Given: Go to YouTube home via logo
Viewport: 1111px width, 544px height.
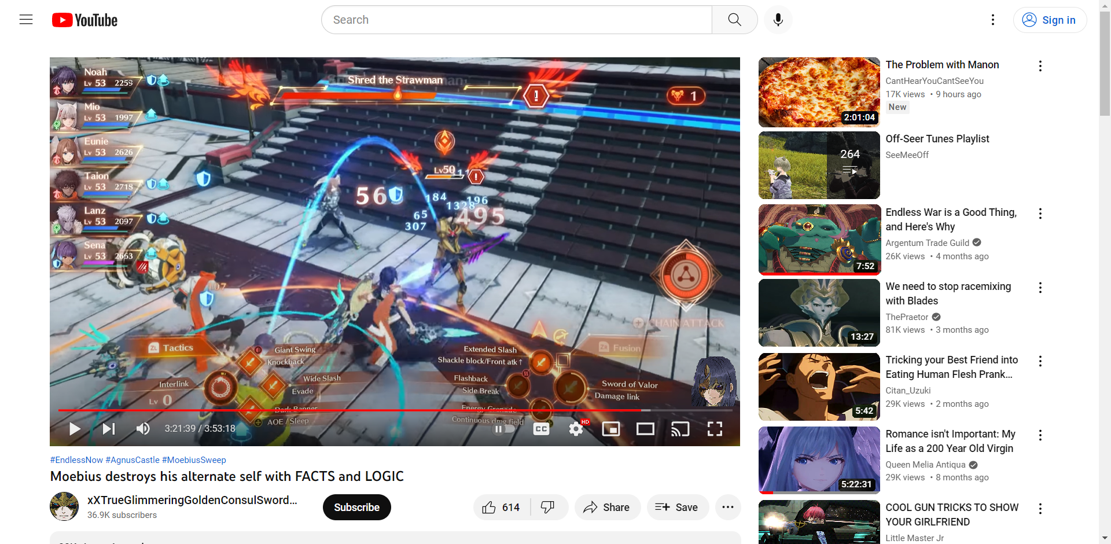Looking at the screenshot, I should [84, 20].
